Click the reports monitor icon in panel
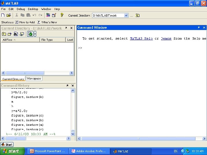The image size is (207, 155). tap(22, 34)
